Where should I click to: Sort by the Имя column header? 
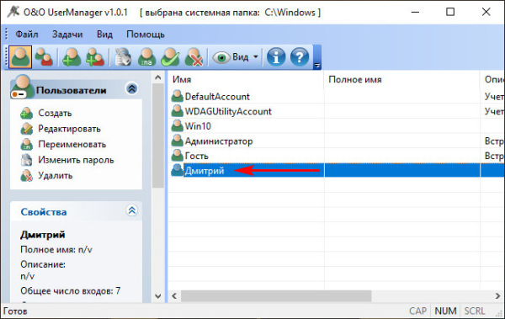[x=246, y=80]
